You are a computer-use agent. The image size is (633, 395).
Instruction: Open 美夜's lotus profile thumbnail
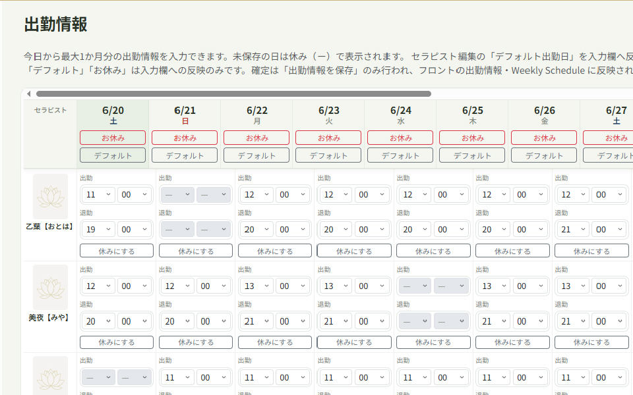(x=51, y=288)
